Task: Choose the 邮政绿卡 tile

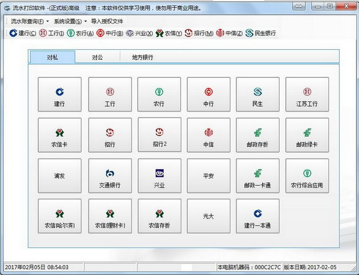Action: [307, 135]
